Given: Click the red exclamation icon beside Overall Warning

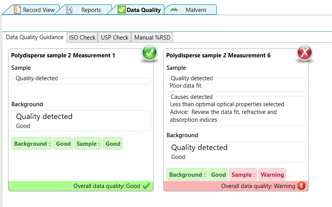Looking at the screenshot, I should coord(301,186).
